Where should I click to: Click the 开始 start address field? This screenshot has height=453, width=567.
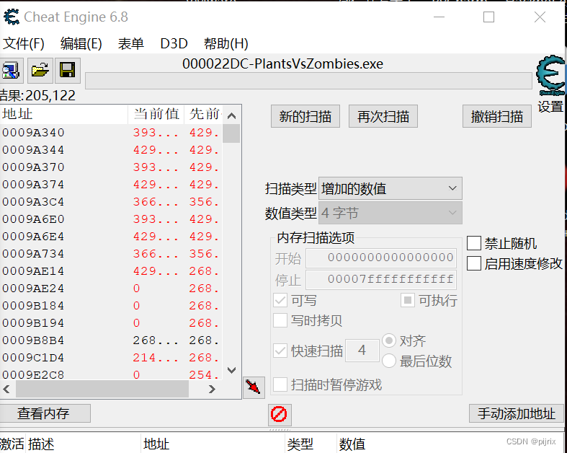coord(381,258)
